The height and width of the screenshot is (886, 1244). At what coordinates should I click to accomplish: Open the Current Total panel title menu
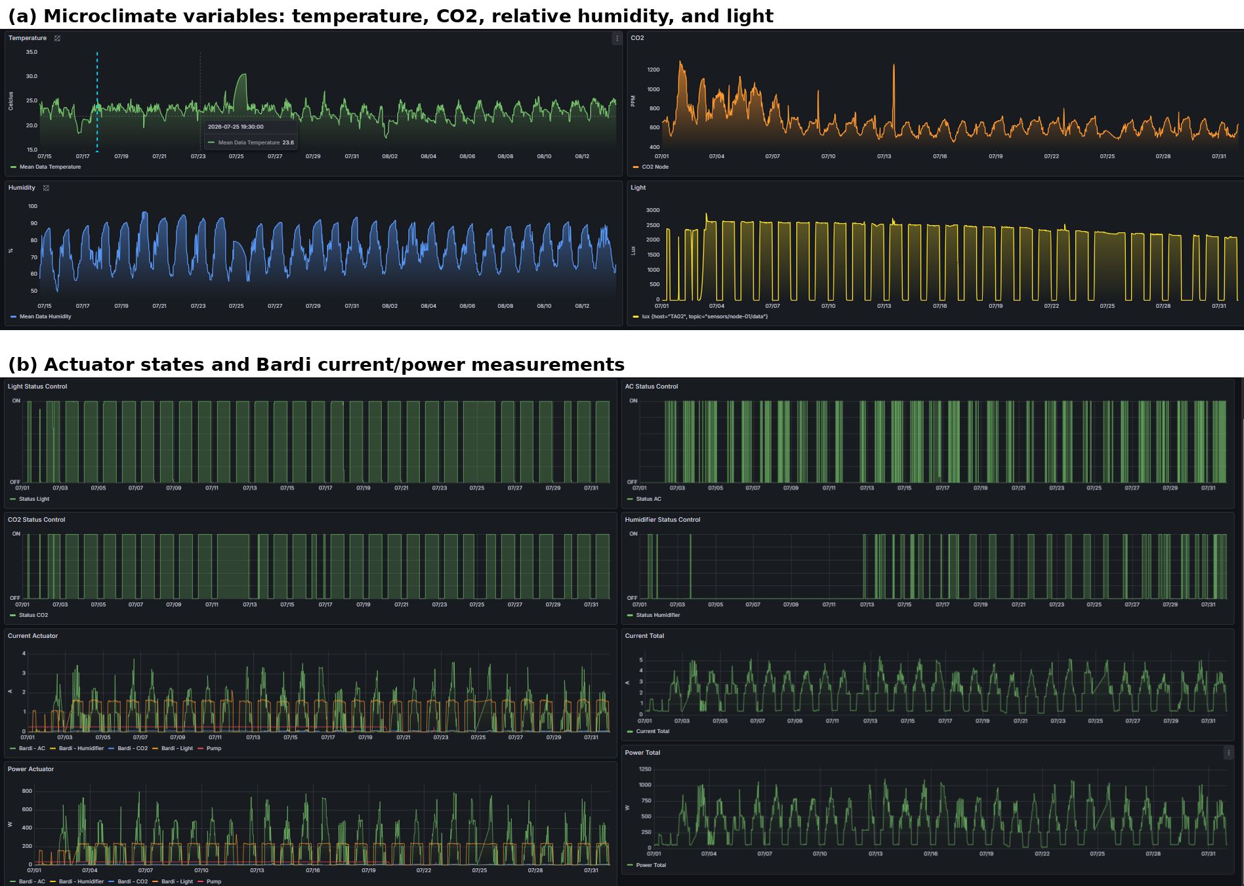(x=644, y=636)
